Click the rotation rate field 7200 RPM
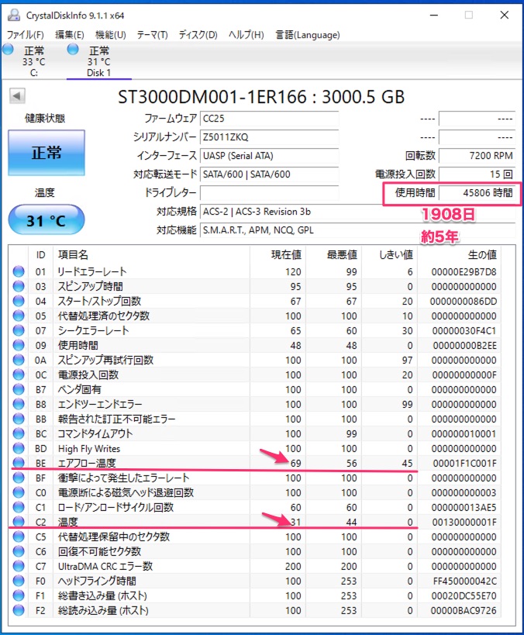524x635 pixels. [x=477, y=156]
